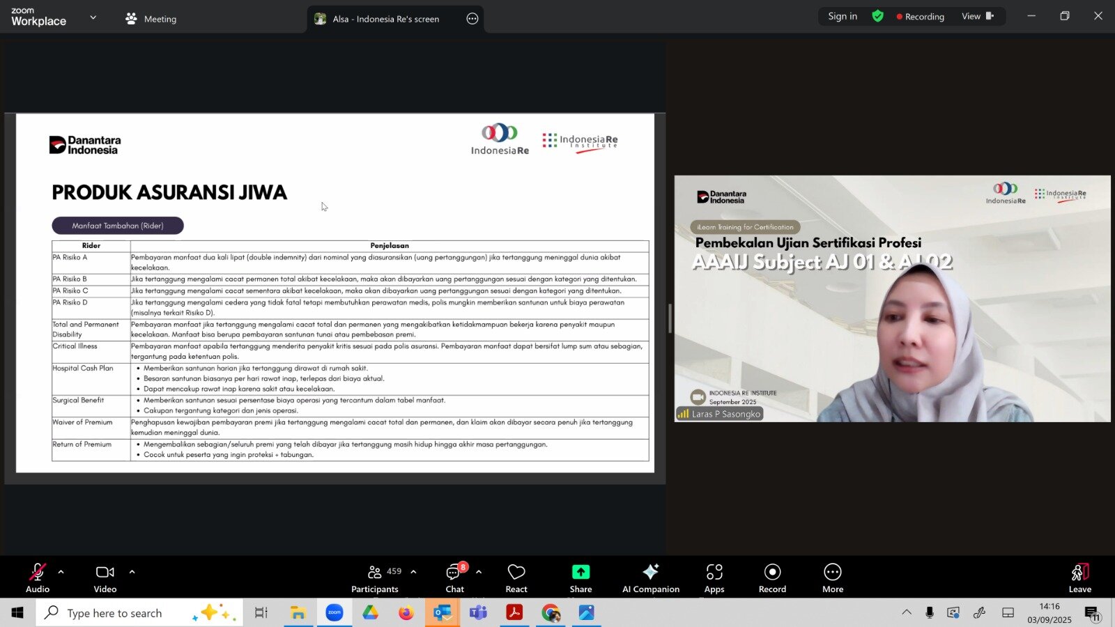Show the Participants list
The height and width of the screenshot is (627, 1115).
pos(375,578)
